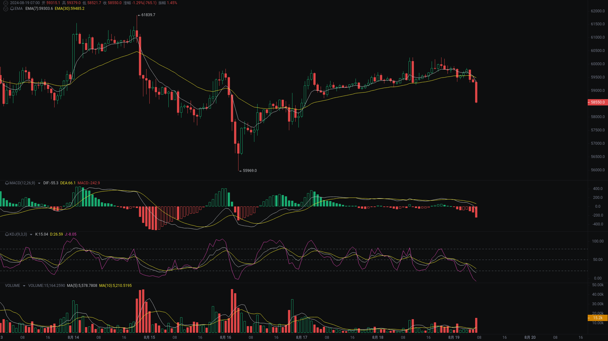Screen dimensions: 608x341
Task: Click the MACD axis 400.0 label
Action: coord(598,189)
